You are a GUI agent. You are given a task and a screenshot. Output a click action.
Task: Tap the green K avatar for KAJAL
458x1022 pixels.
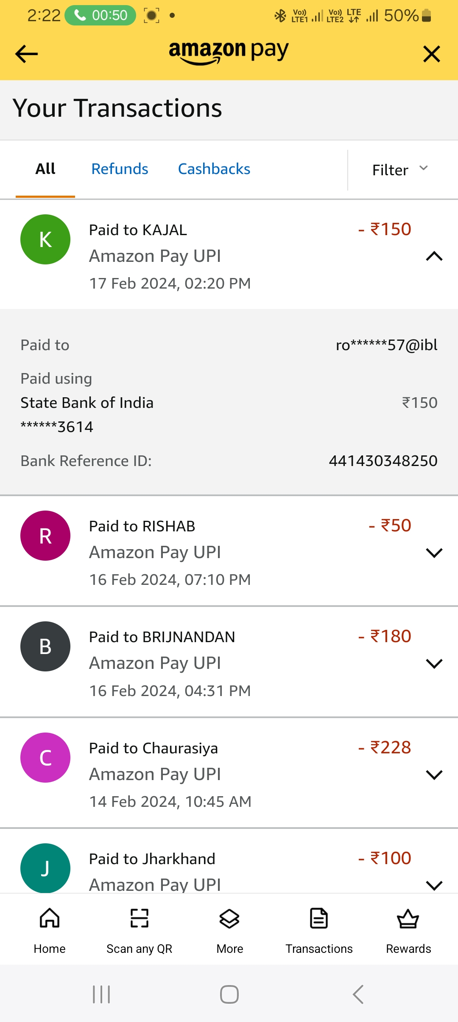pyautogui.click(x=45, y=239)
